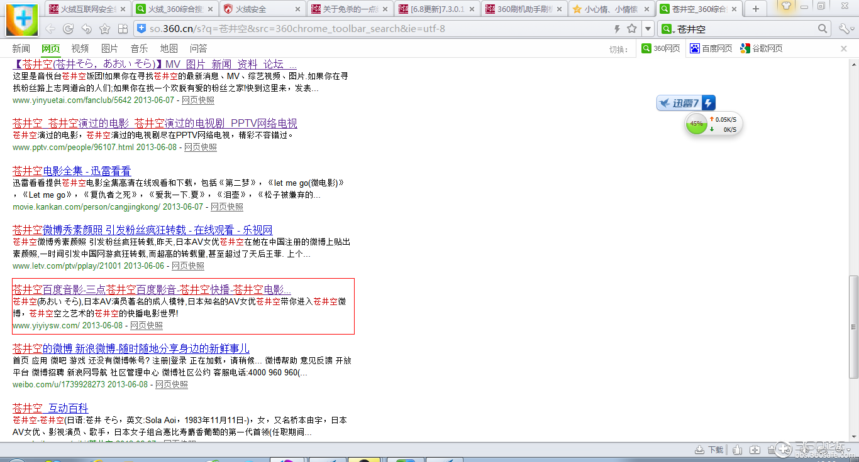Switch to the 火绒安全 tab
This screenshot has height=462, width=859.
[x=263, y=9]
